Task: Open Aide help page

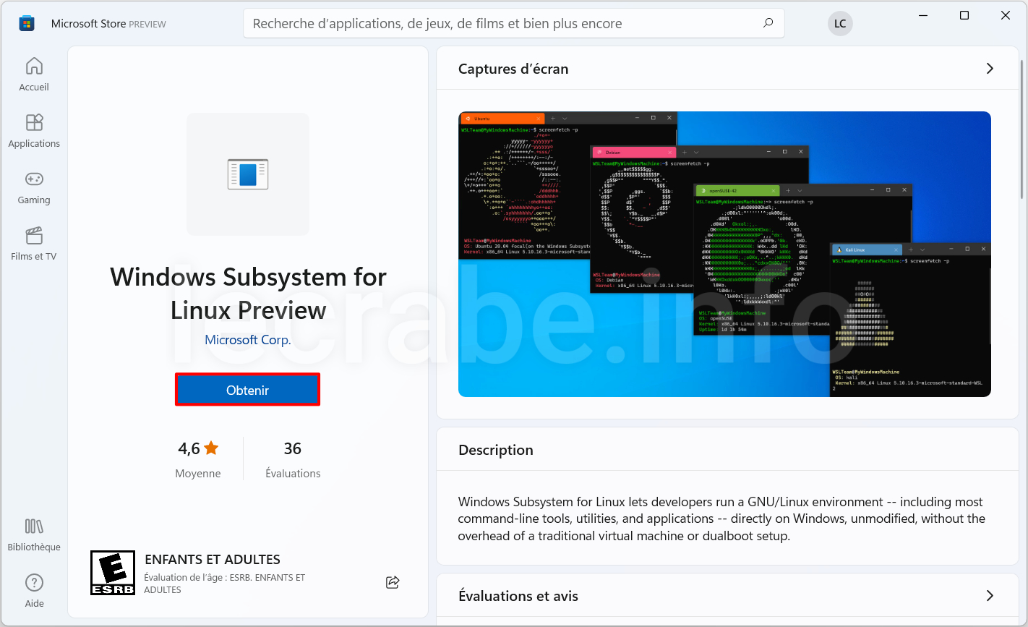Action: 34,591
